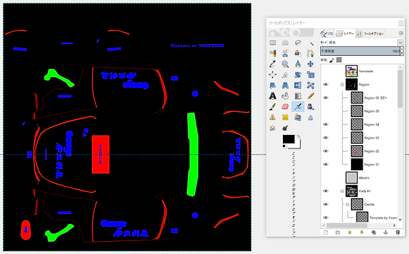Screen dimensions: 409x254
Task: Select the Eraser tool
Action: click(x=285, y=106)
